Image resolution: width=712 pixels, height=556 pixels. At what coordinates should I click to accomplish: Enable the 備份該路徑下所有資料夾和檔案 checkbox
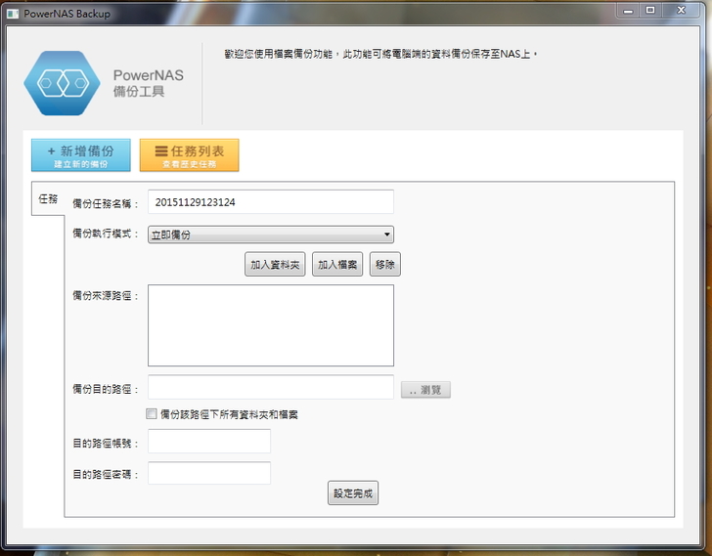coord(152,414)
